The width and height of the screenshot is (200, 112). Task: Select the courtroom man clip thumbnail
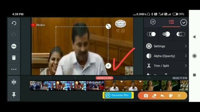[x=124, y=86]
